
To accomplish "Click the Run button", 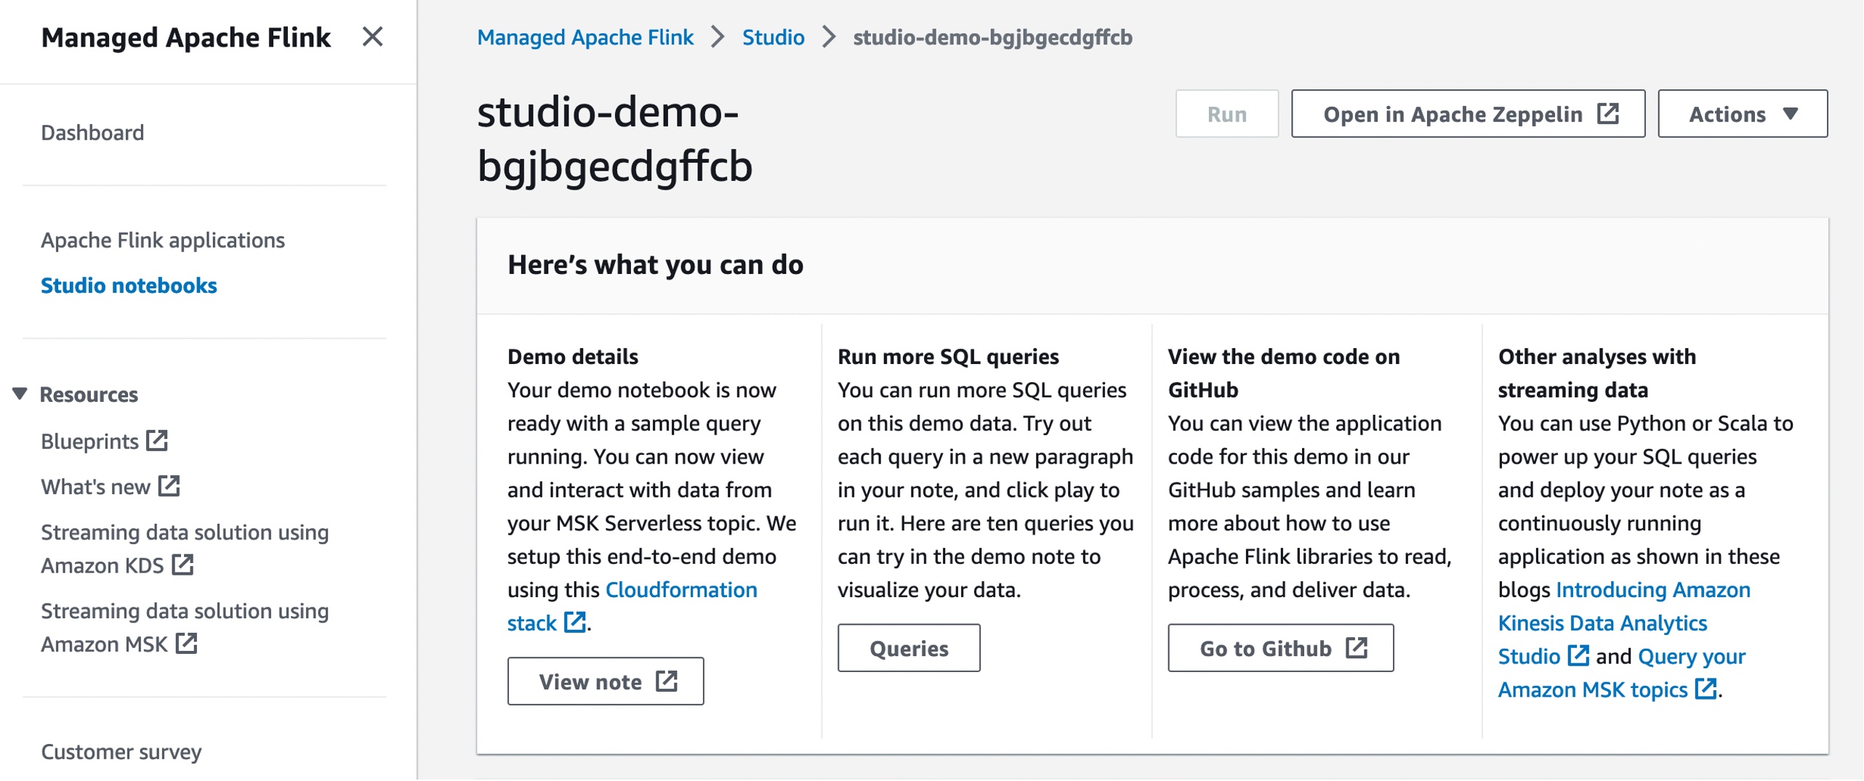I will 1226,114.
